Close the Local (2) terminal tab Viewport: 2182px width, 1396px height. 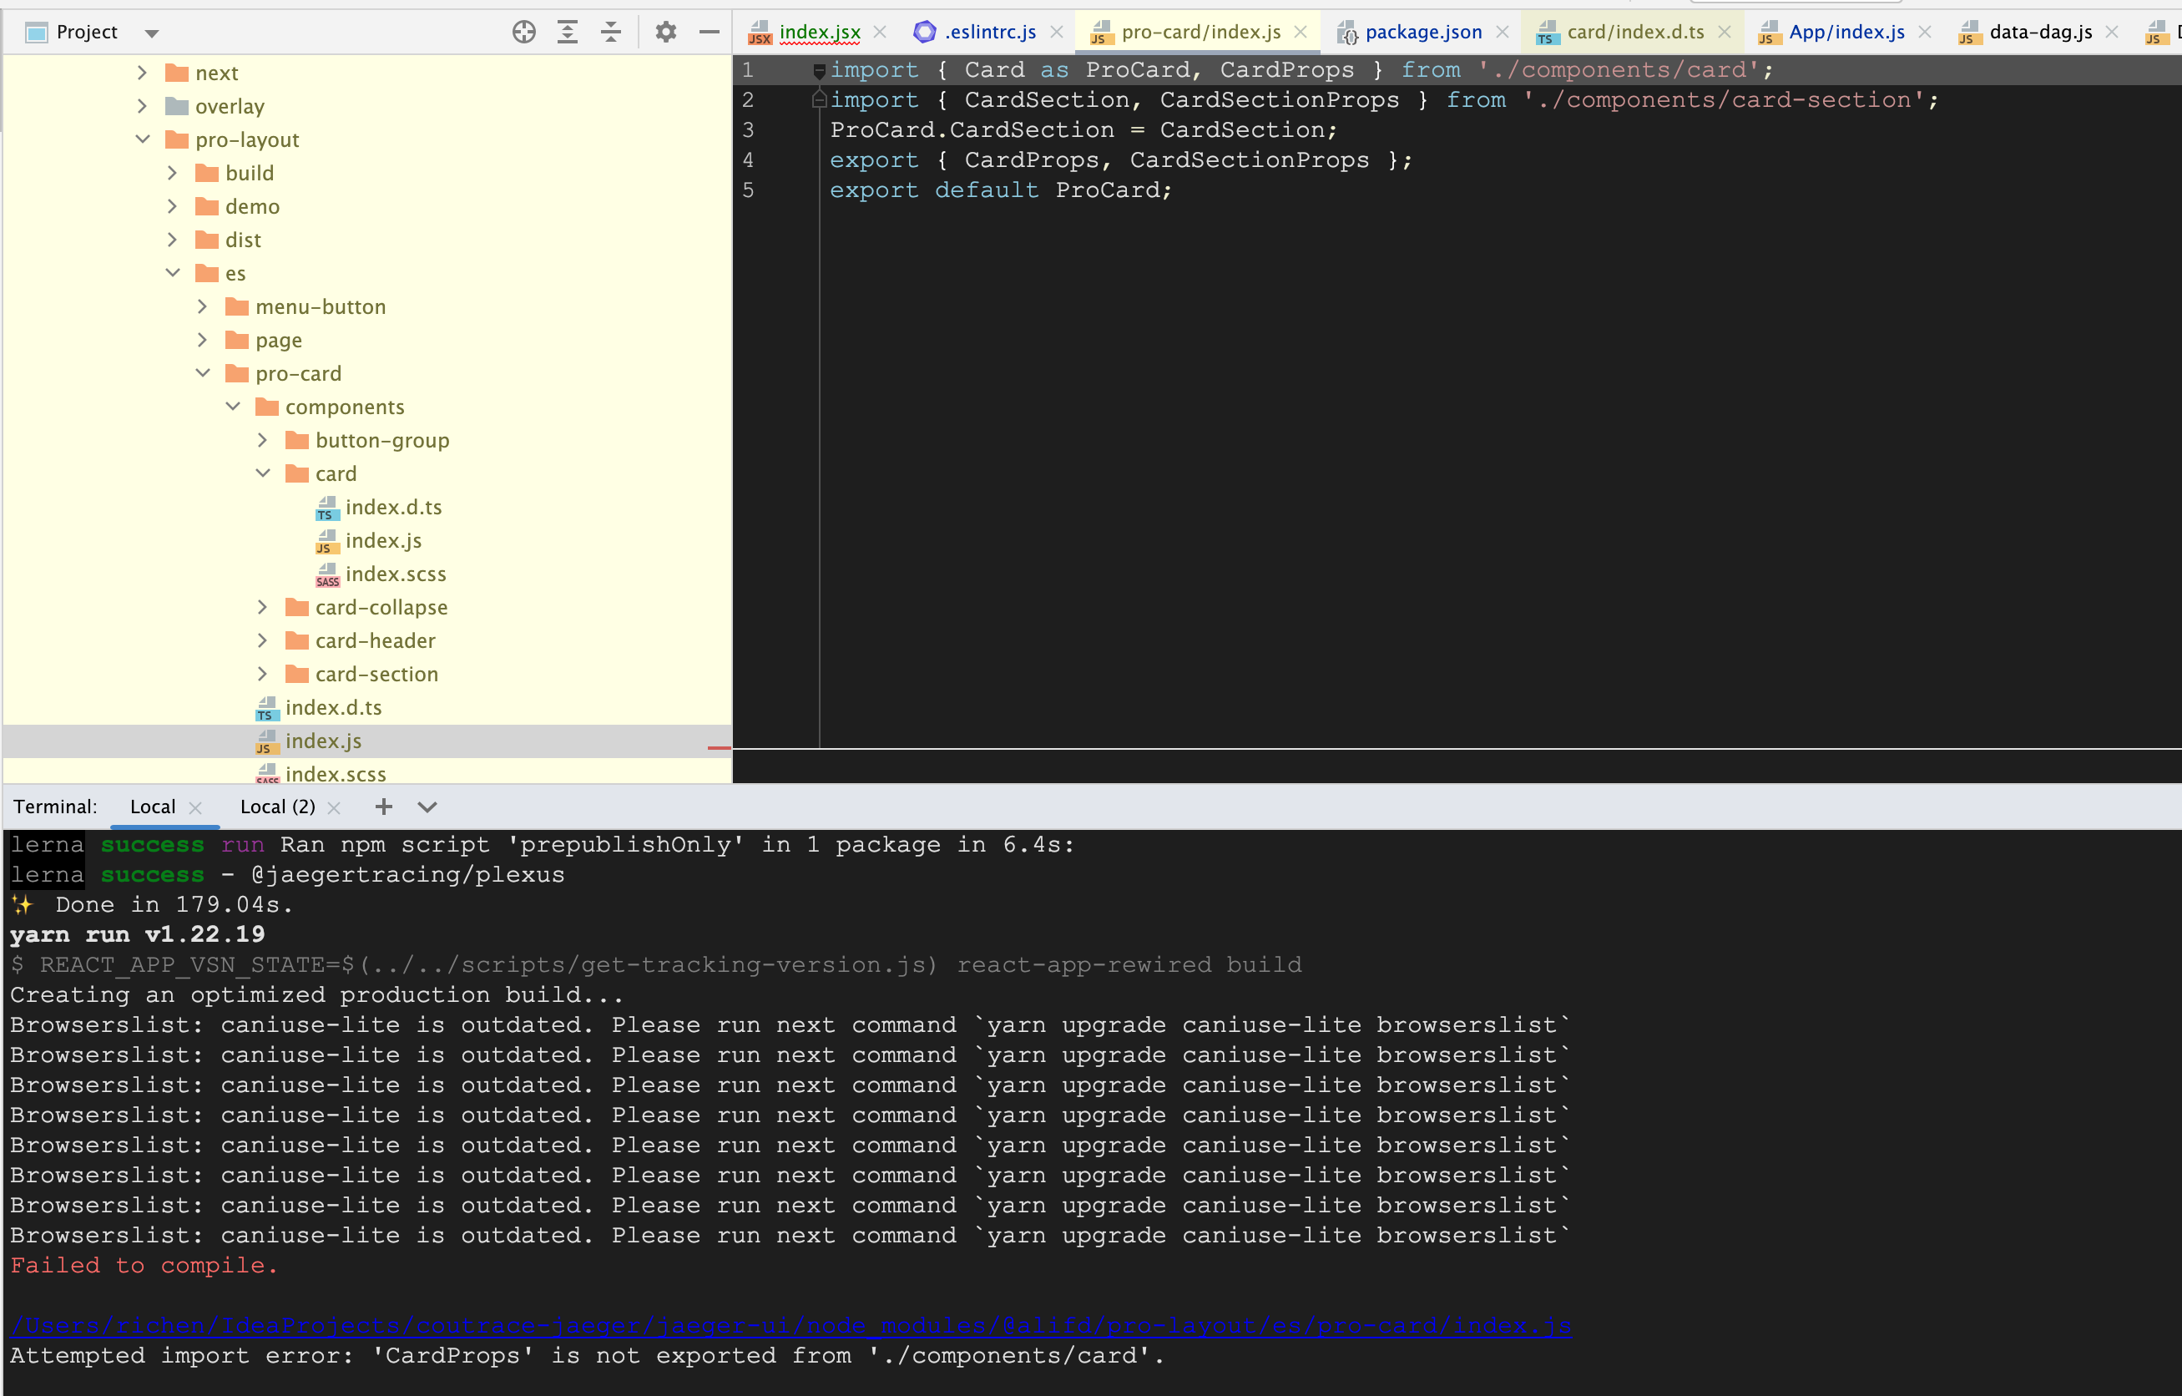tap(335, 807)
